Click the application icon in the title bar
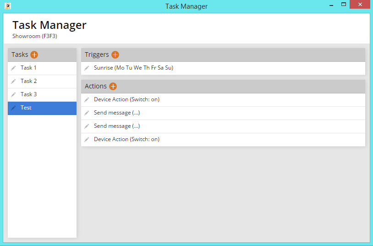 pos(7,6)
